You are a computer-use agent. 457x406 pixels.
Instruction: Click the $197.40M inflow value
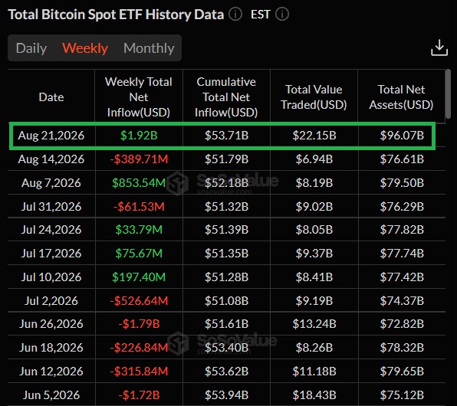(x=139, y=277)
